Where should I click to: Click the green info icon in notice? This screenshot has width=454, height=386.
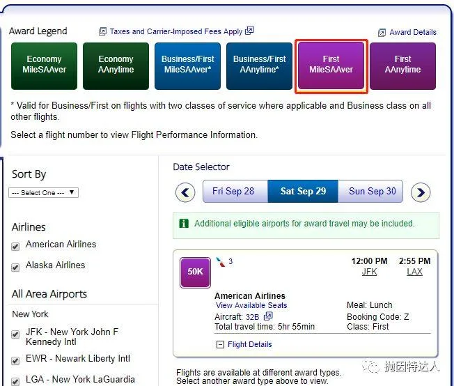(x=184, y=224)
